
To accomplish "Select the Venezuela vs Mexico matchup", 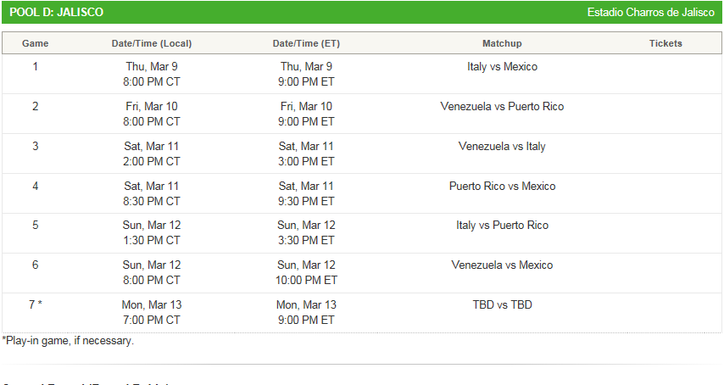I will tap(502, 265).
